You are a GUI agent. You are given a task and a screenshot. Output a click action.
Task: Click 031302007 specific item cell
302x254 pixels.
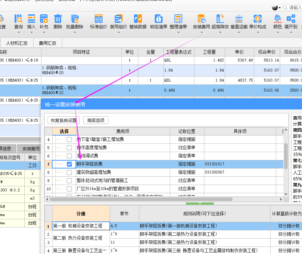coord(240,172)
